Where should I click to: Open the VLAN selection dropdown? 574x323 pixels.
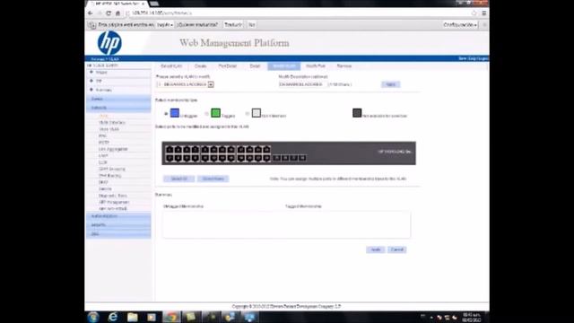click(x=211, y=84)
